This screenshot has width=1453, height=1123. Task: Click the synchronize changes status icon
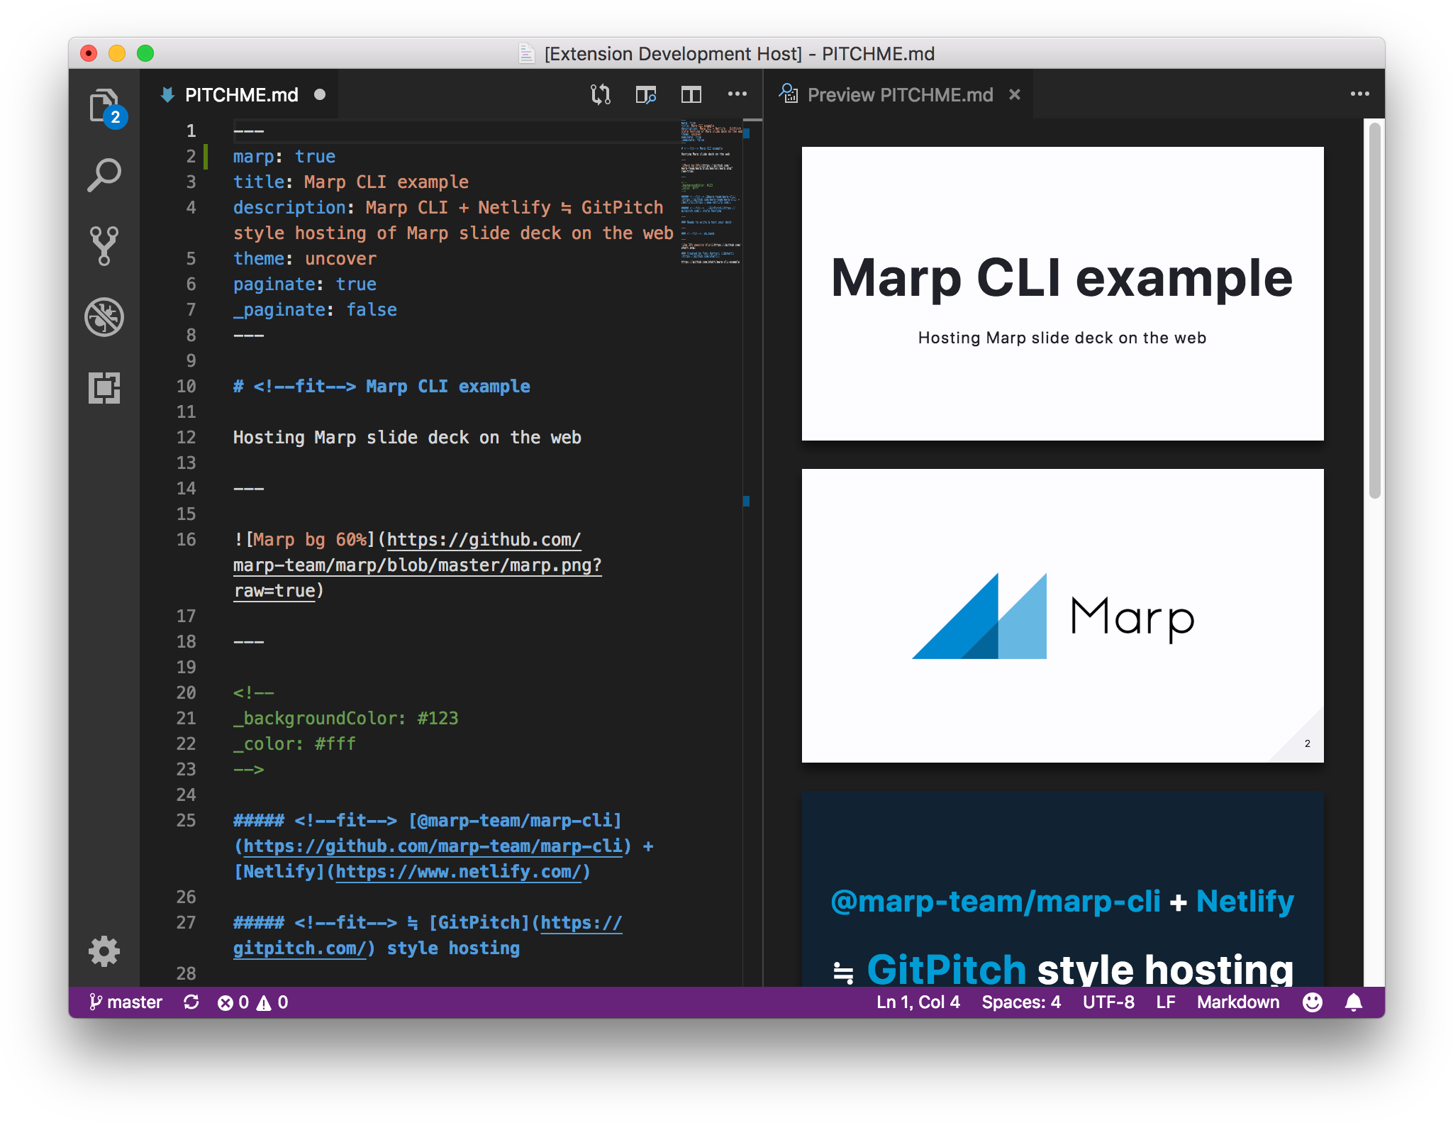(x=191, y=1002)
